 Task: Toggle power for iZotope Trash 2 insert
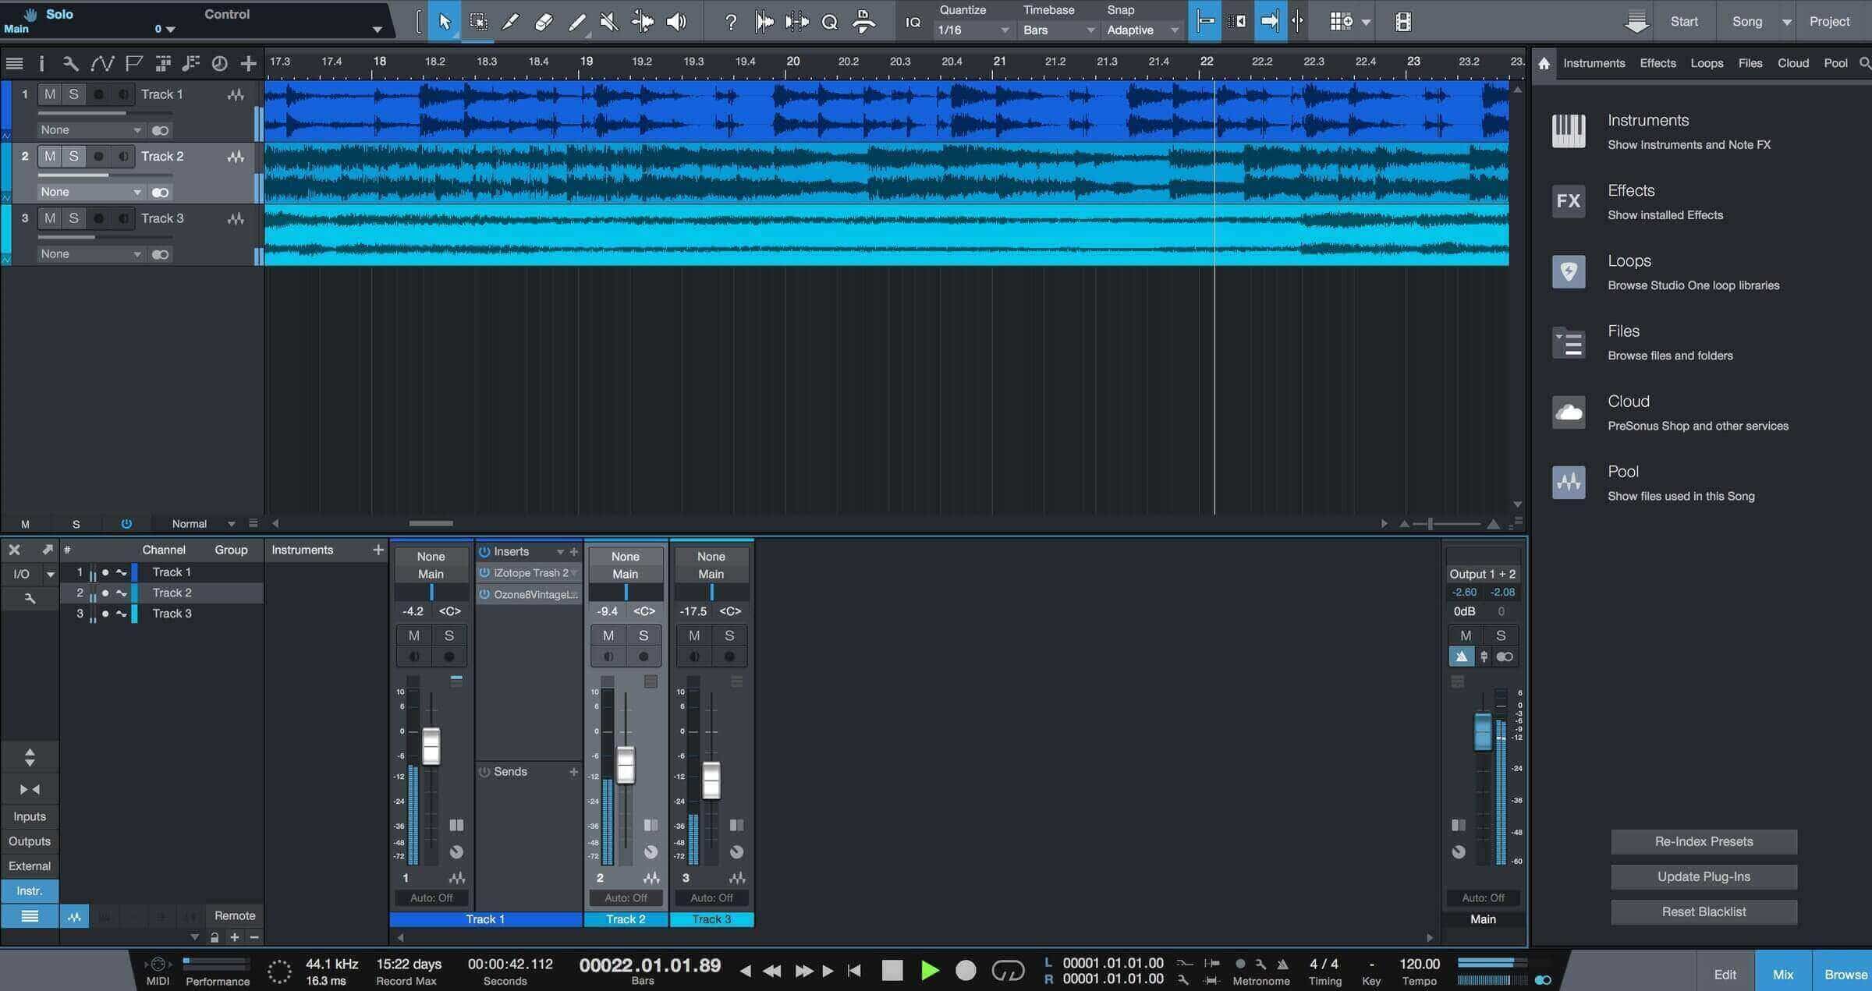484,572
